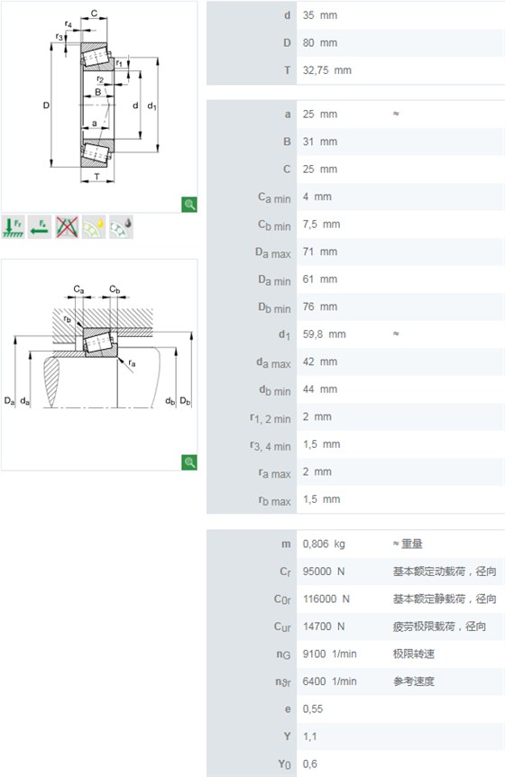Click the 44 mm db min value
The image size is (505, 777).
click(320, 389)
